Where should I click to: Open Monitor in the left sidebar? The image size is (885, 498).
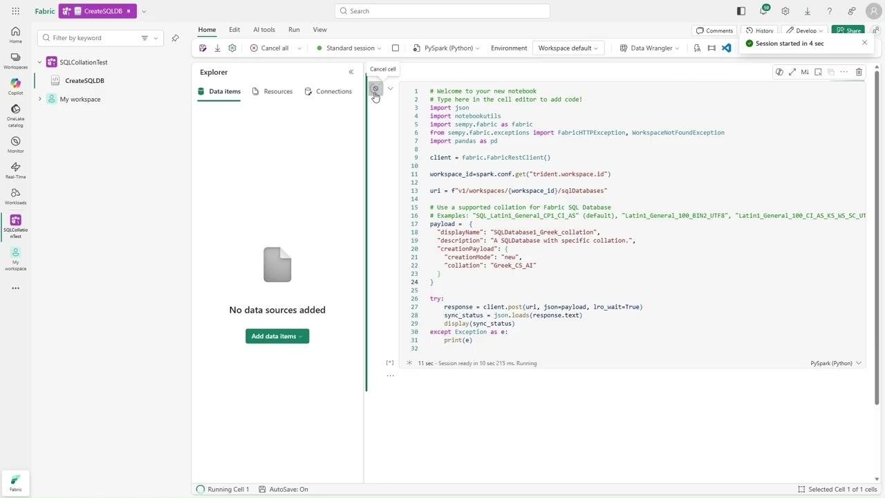coord(15,145)
